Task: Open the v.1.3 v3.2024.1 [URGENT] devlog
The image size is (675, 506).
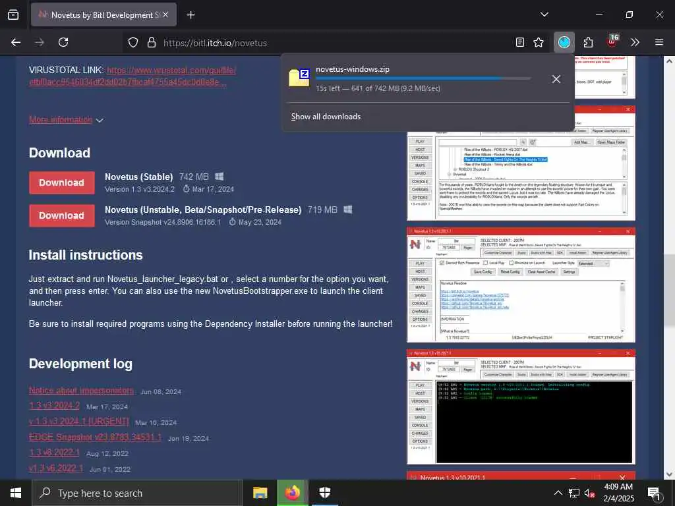Action: [x=79, y=421]
